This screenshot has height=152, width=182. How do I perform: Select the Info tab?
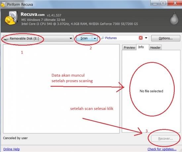coord(141,47)
